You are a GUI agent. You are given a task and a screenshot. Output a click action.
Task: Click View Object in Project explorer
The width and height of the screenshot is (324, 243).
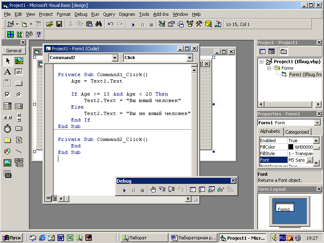271,51
